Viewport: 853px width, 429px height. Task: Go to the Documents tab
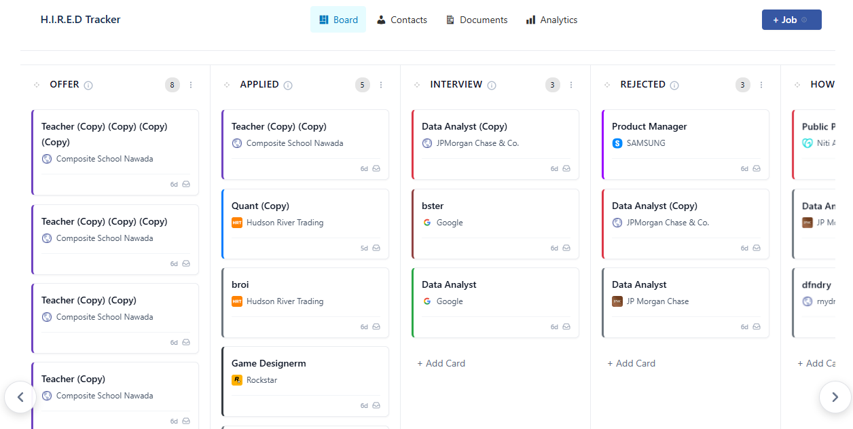point(477,20)
